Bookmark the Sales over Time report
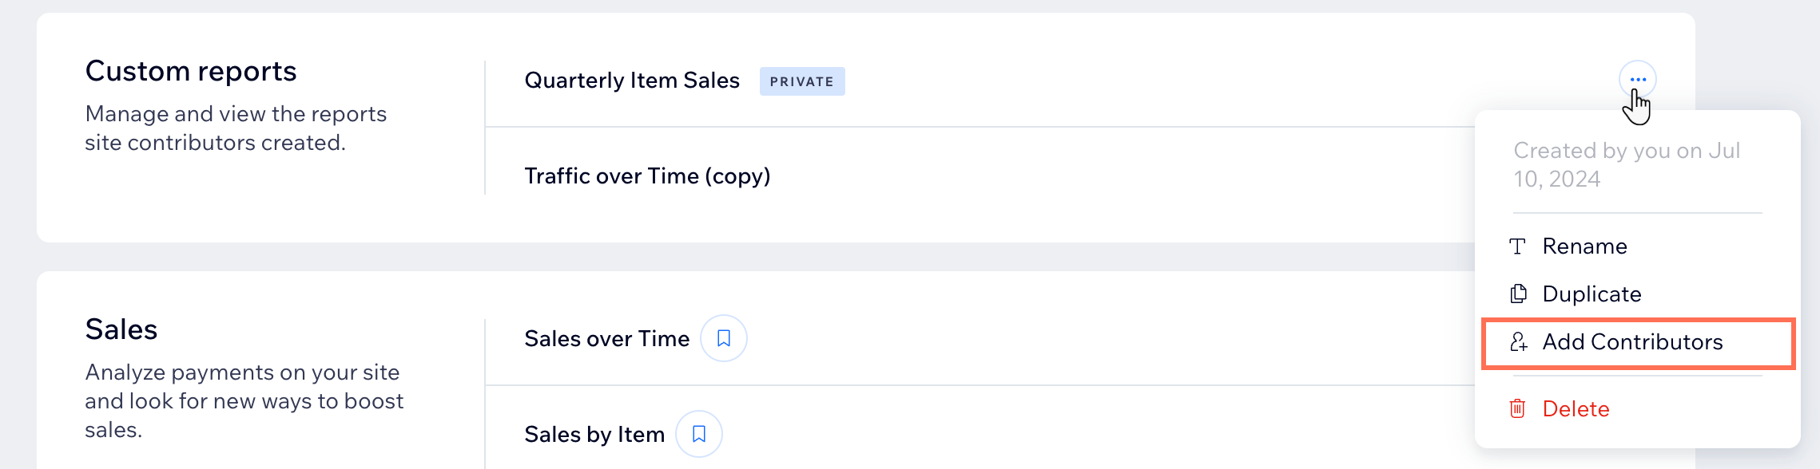This screenshot has height=469, width=1820. pos(723,338)
